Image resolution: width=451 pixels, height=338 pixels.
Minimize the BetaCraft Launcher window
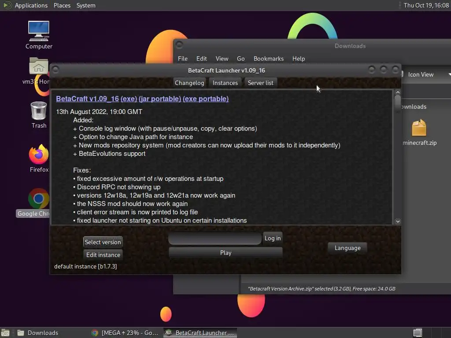coord(372,69)
